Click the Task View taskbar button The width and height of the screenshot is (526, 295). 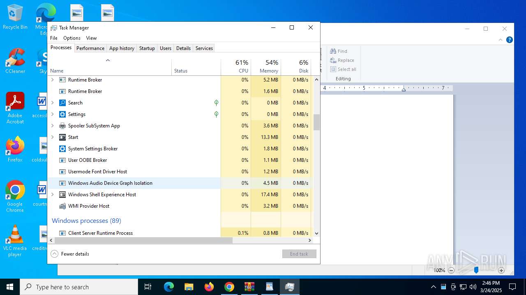148,287
